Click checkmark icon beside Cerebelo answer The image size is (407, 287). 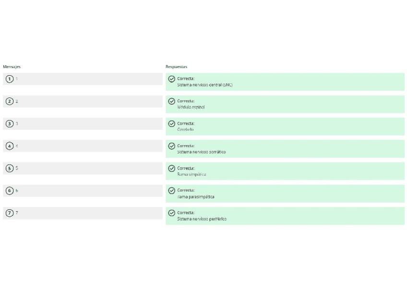pos(172,124)
